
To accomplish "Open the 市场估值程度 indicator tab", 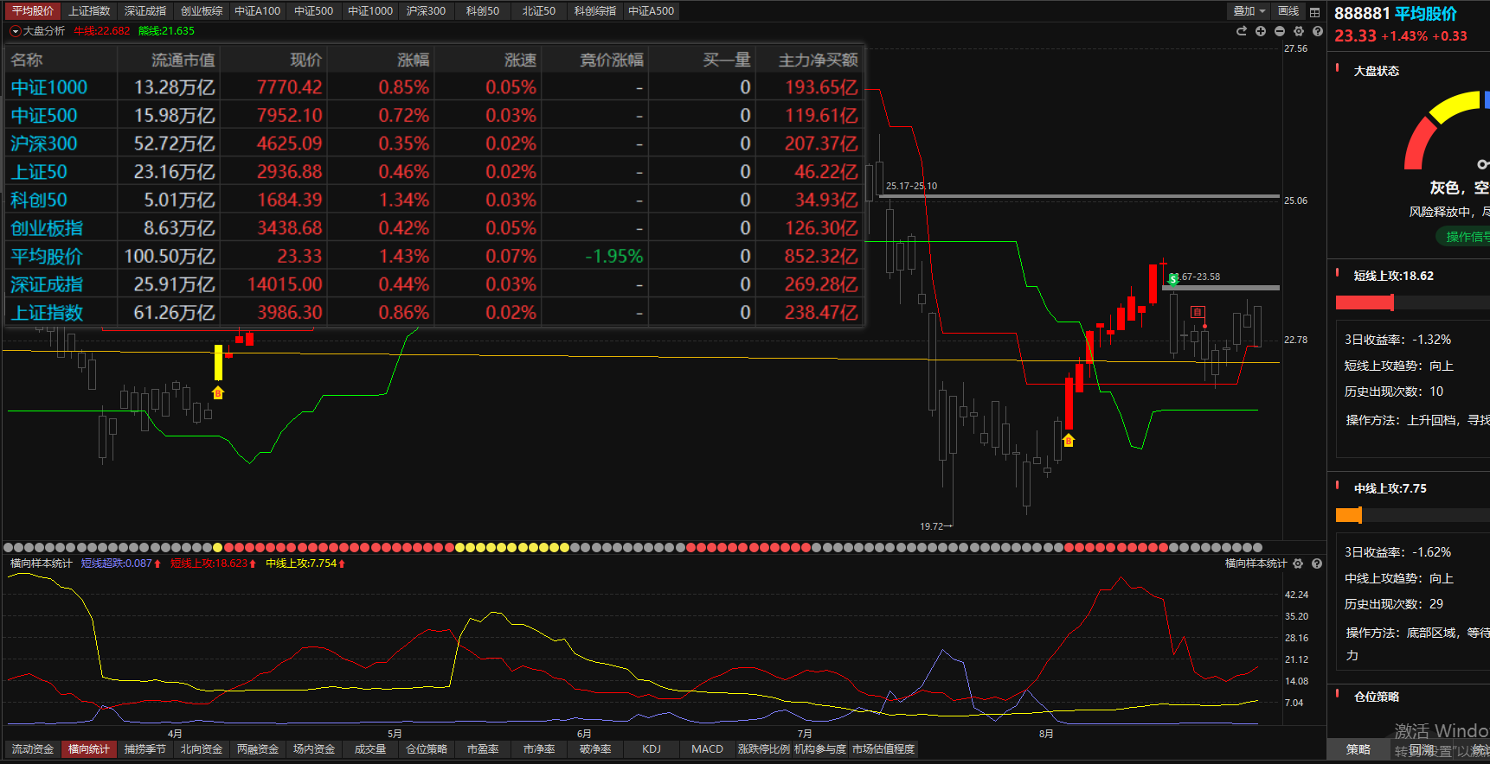I will [x=883, y=749].
